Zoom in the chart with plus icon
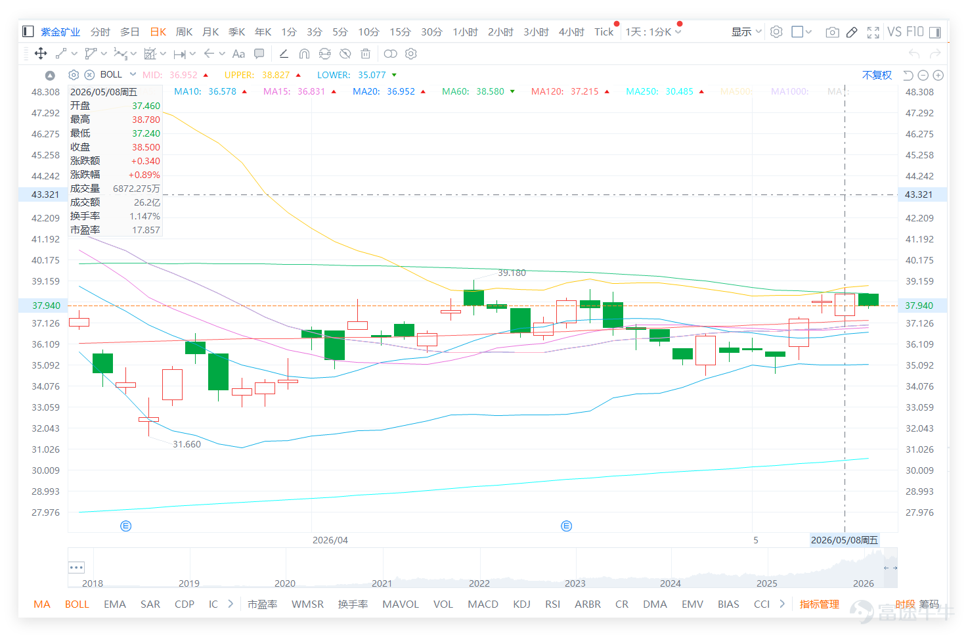The width and height of the screenshot is (968, 636). (938, 76)
